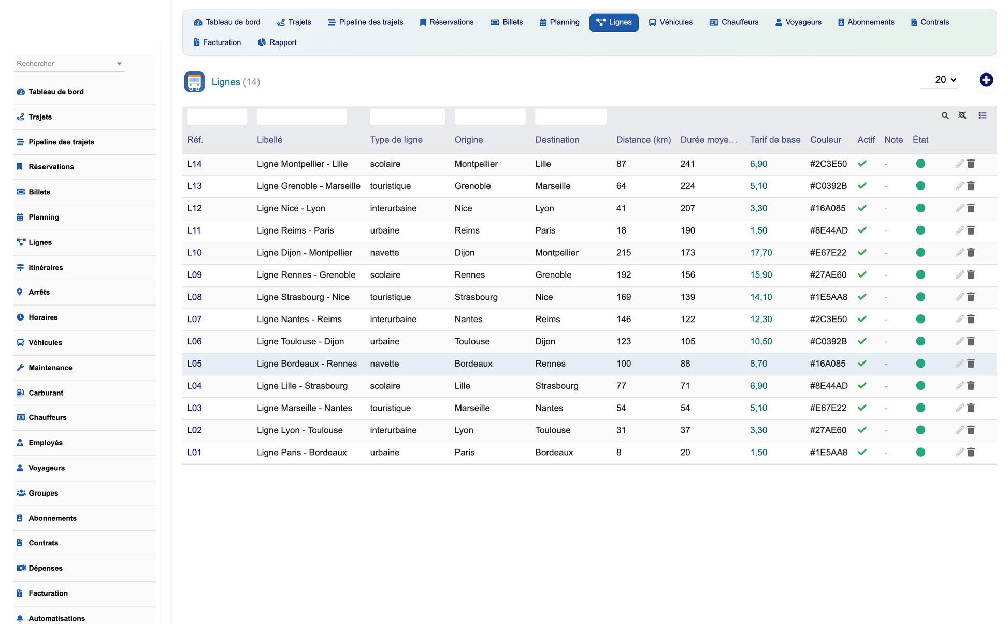
Task: Delete line L13 with the trash icon
Action: click(971, 186)
